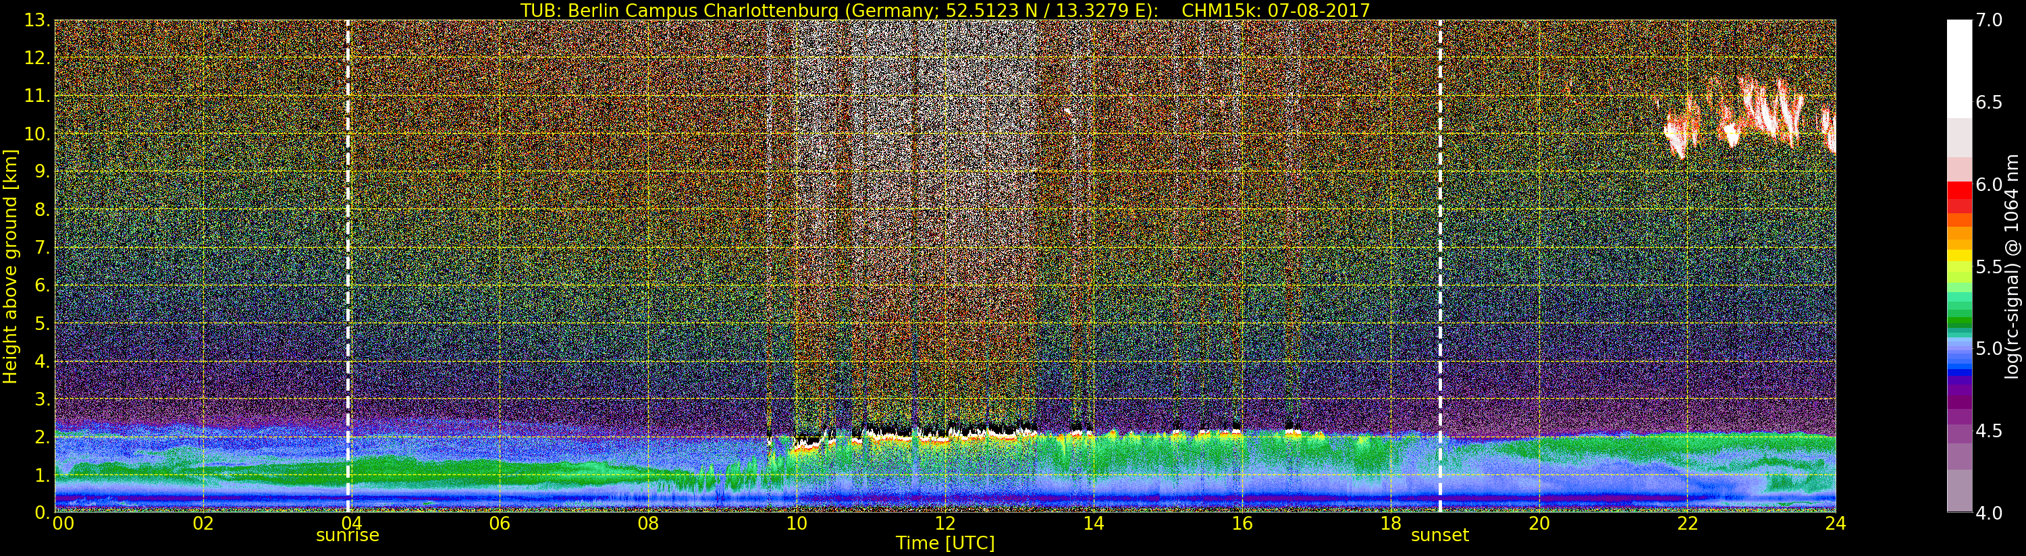Click the '14' tick on the time axis
This screenshot has width=2026, height=556.
[1093, 523]
